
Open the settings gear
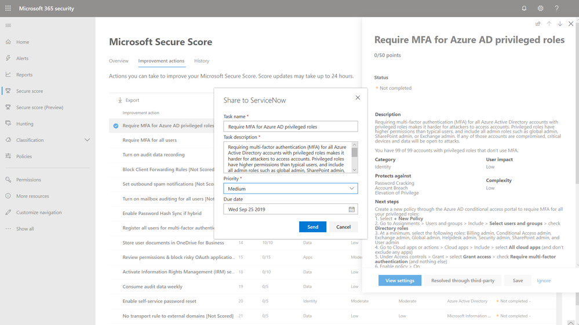click(540, 8)
